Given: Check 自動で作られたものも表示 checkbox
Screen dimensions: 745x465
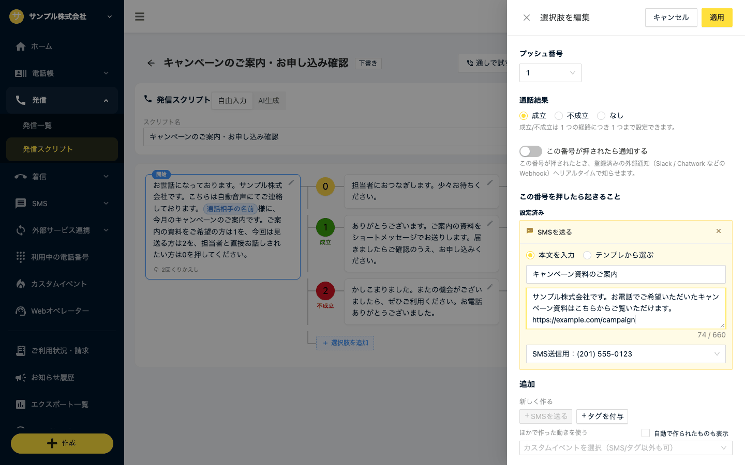Looking at the screenshot, I should (x=646, y=433).
